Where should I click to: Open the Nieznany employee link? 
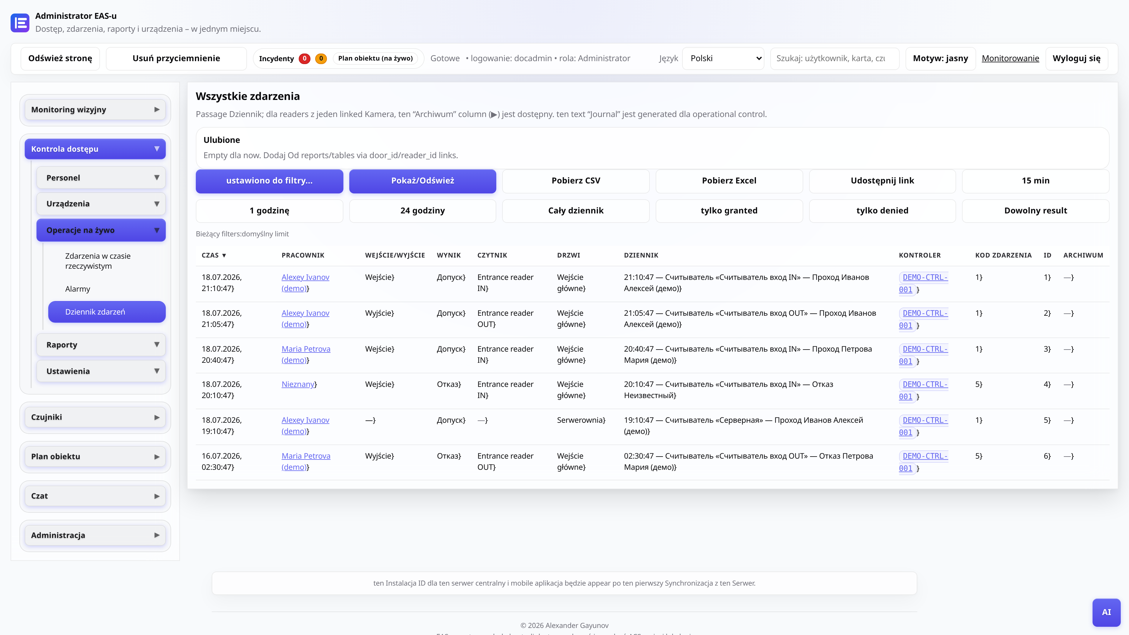click(298, 384)
